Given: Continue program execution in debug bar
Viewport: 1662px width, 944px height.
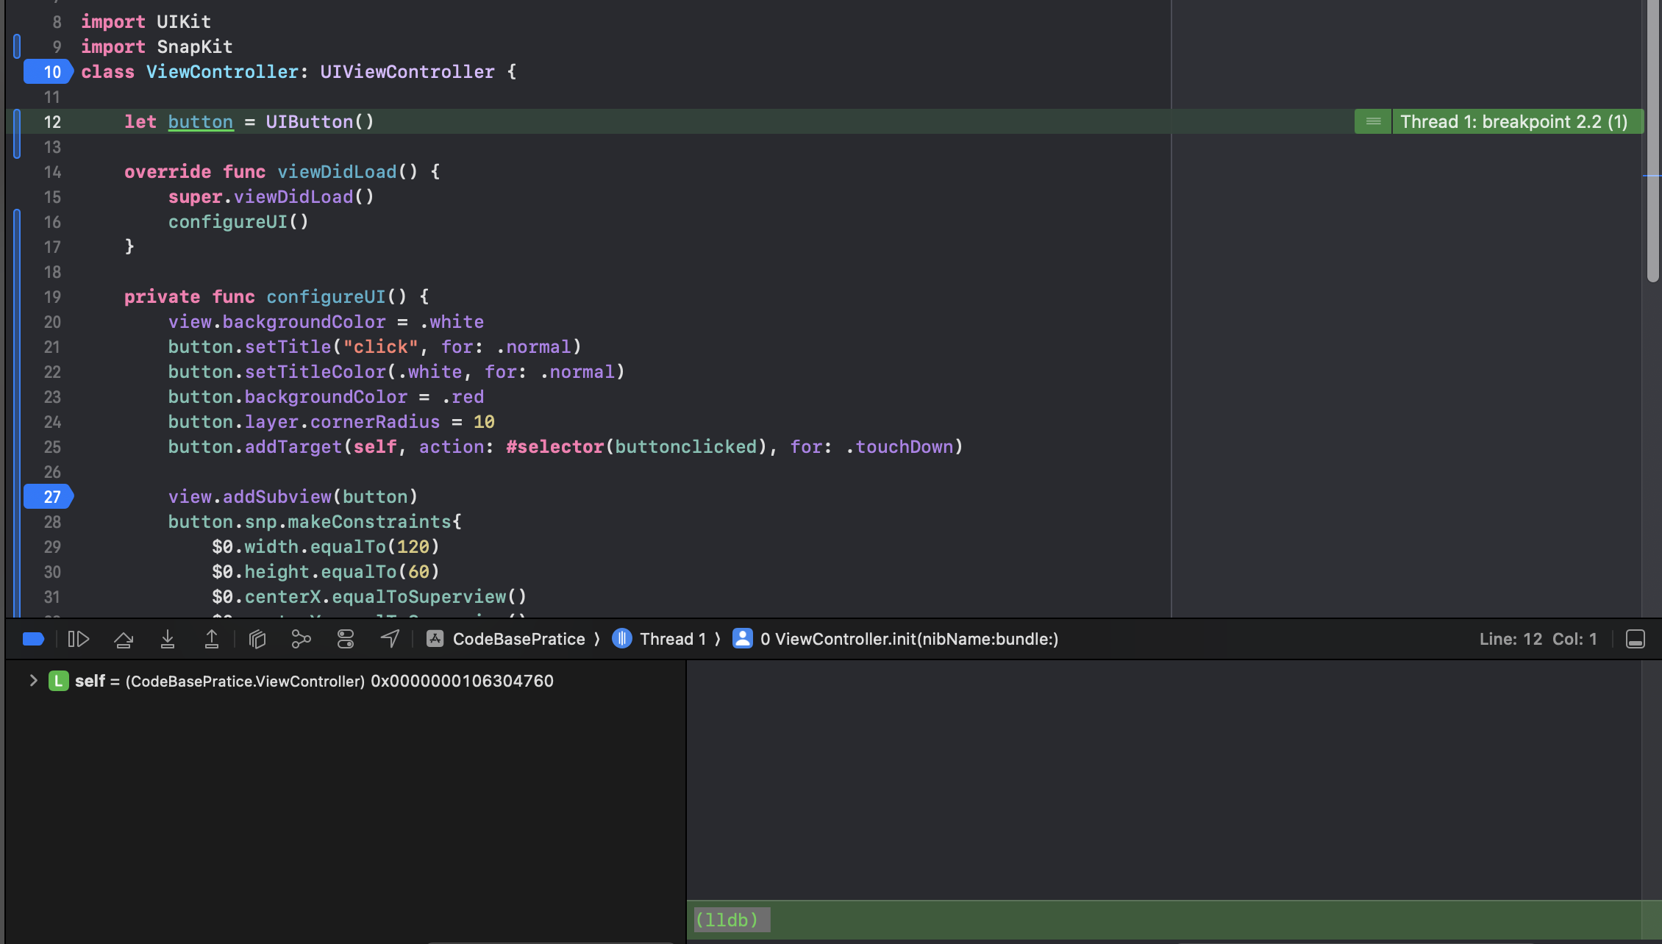Looking at the screenshot, I should 79,639.
